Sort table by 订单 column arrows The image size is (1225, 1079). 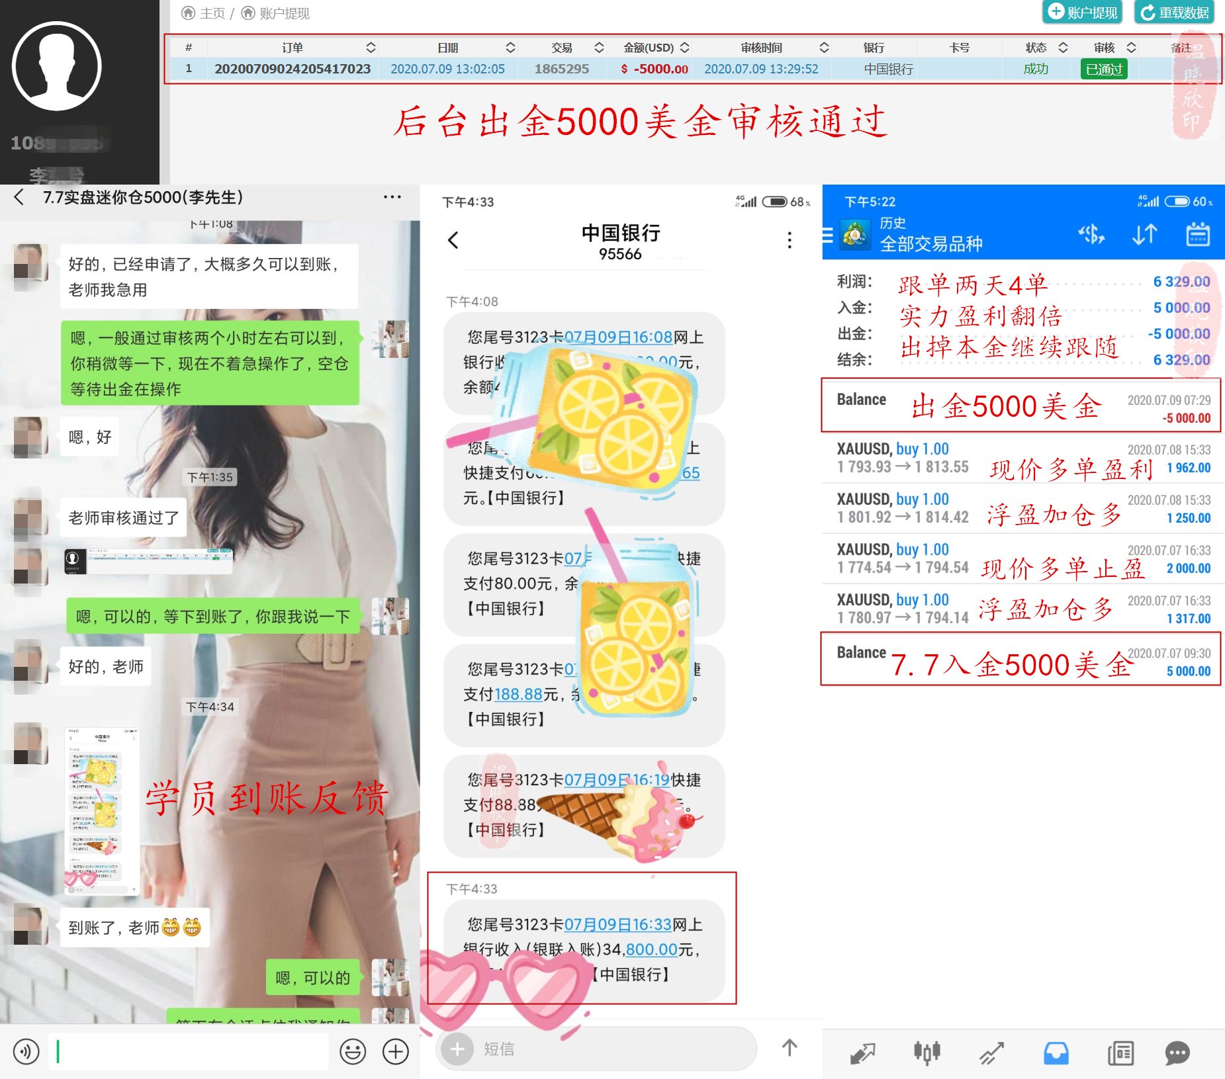[x=371, y=48]
